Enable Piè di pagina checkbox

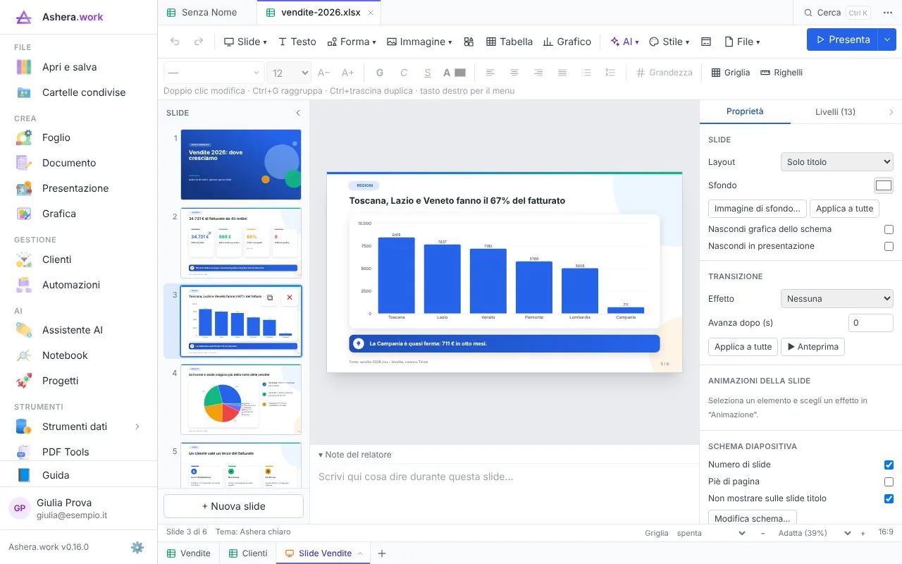point(889,482)
